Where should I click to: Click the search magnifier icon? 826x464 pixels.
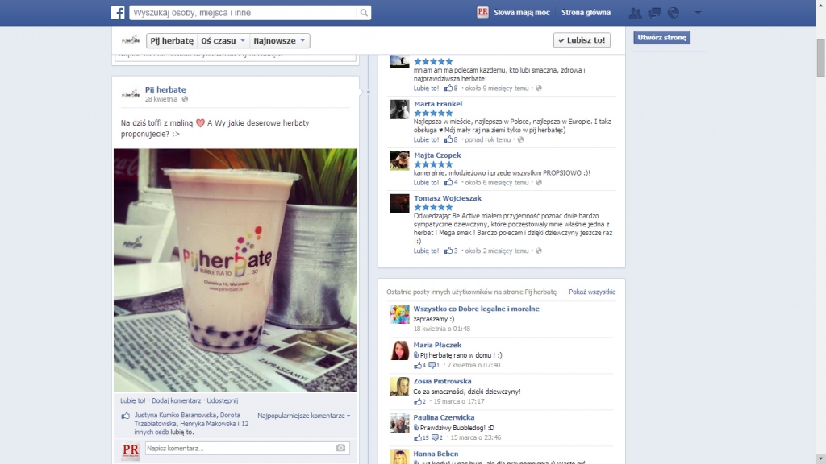coord(364,13)
